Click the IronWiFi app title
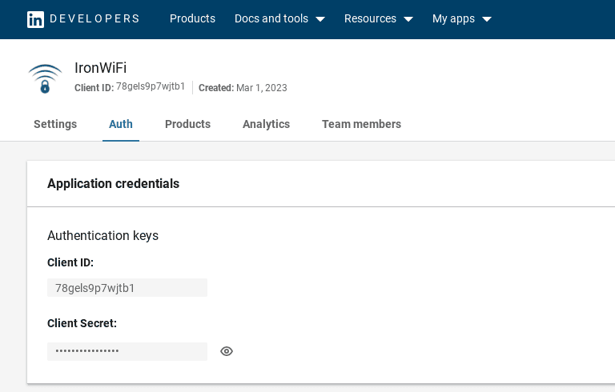 coord(100,68)
